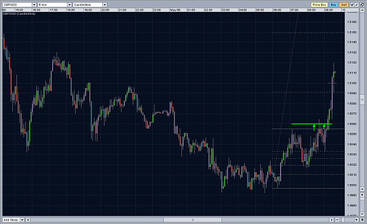Image resolution: width=367 pixels, height=224 pixels.
Task: Click the GBP/USD symbol field
Action: (x=17, y=5)
